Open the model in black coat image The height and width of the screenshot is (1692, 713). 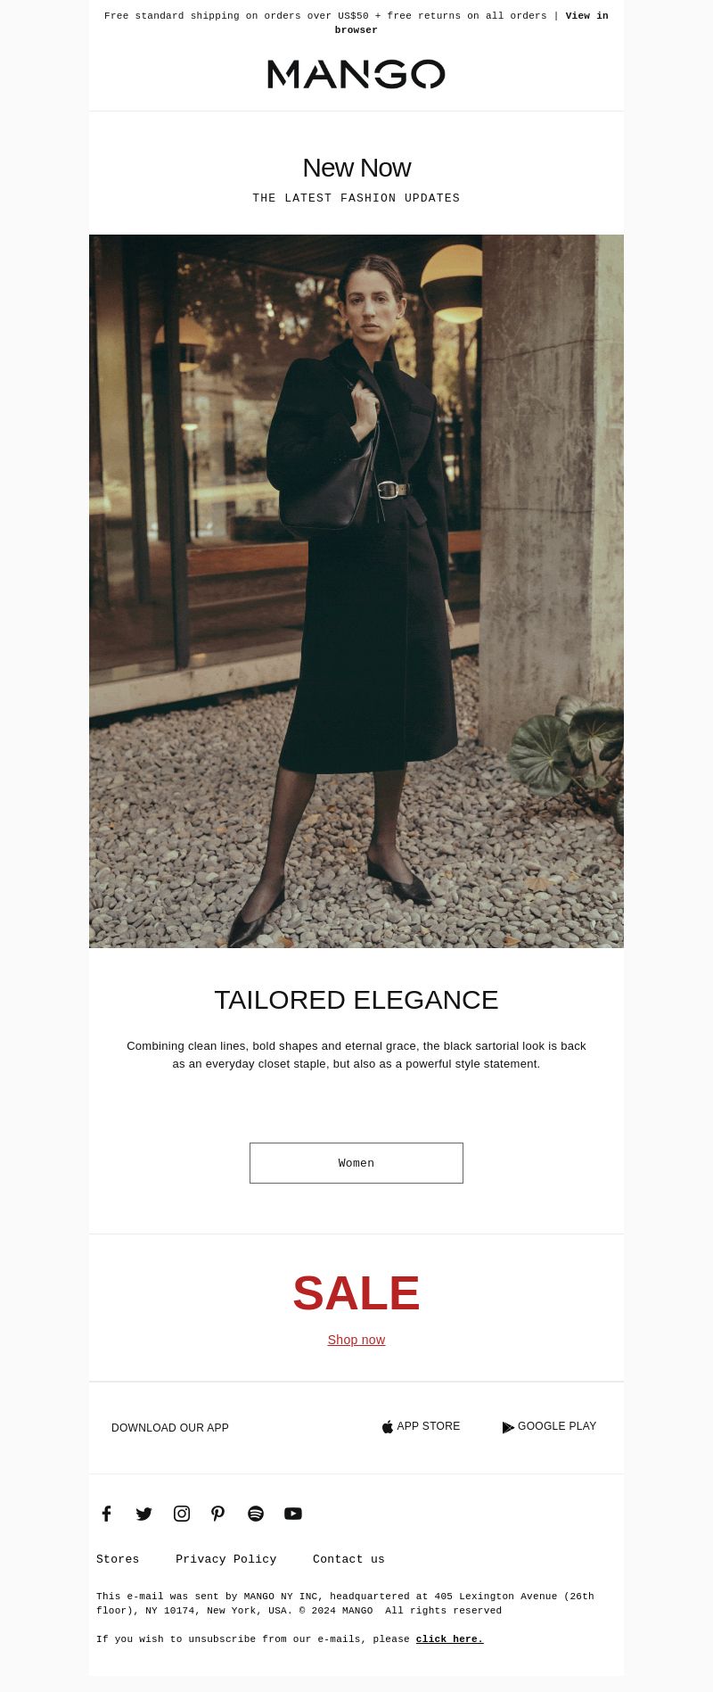tap(356, 591)
